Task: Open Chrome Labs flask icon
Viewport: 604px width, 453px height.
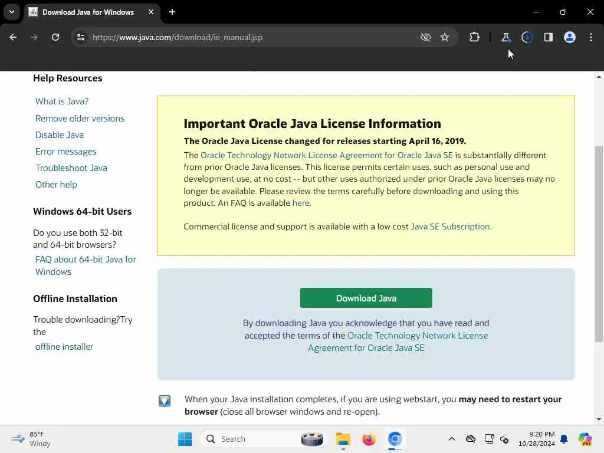Action: point(505,37)
